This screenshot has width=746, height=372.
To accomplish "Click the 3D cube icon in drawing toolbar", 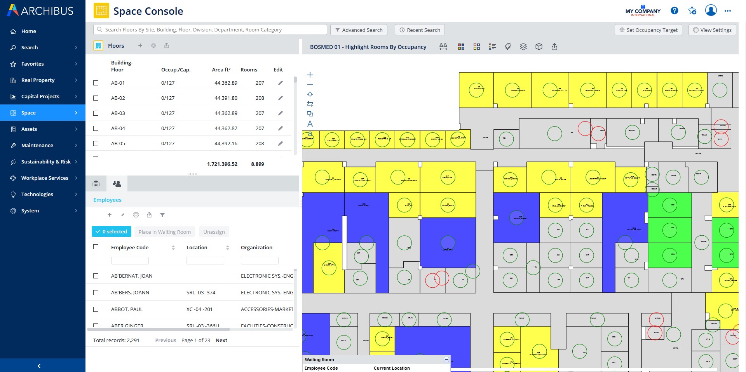I will point(539,47).
